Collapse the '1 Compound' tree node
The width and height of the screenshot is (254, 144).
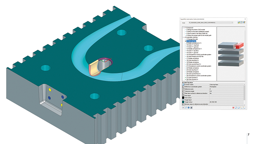point(184,28)
